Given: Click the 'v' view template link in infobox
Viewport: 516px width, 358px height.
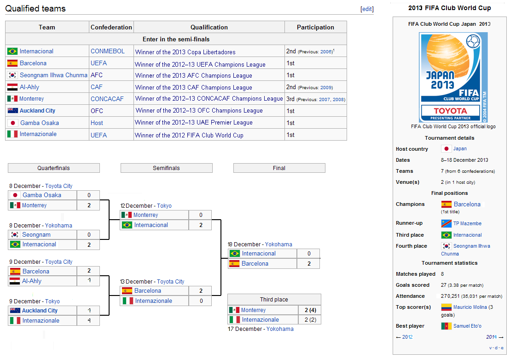Looking at the screenshot, I should (491, 348).
